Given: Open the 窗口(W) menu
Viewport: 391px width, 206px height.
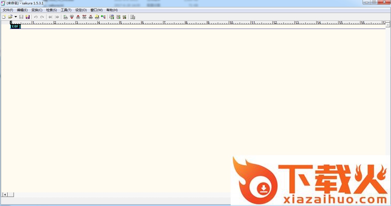Looking at the screenshot, I should 97,10.
